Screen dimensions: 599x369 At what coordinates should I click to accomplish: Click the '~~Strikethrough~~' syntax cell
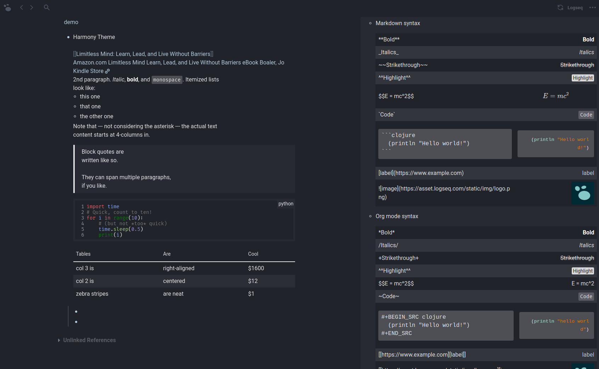click(x=403, y=65)
